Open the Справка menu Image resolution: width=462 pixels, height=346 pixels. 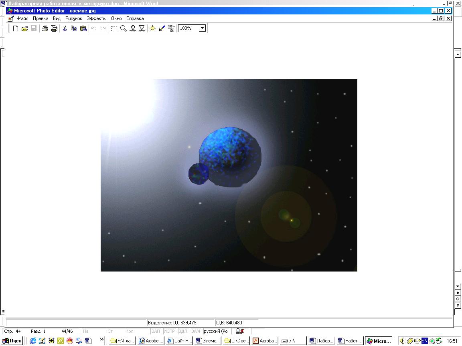coord(135,18)
